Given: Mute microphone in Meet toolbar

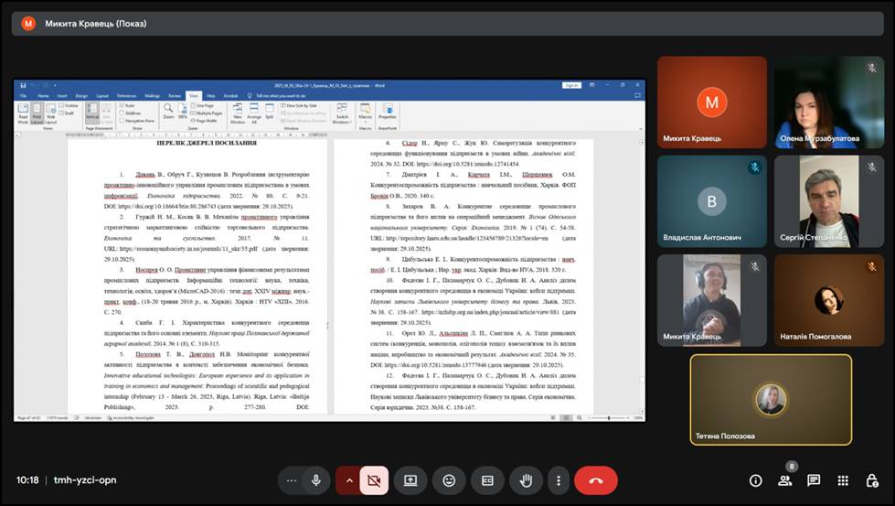Looking at the screenshot, I should 316,480.
